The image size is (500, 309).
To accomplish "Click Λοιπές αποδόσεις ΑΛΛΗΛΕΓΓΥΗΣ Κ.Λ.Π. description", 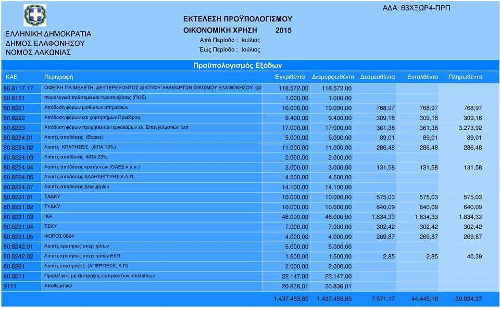I will [x=89, y=177].
